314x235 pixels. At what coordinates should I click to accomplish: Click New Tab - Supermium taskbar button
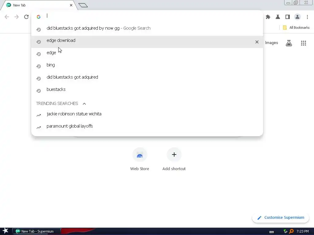pos(36,231)
